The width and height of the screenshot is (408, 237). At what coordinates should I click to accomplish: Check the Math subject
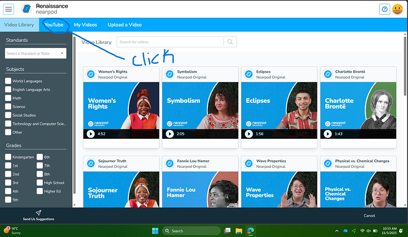point(8,98)
